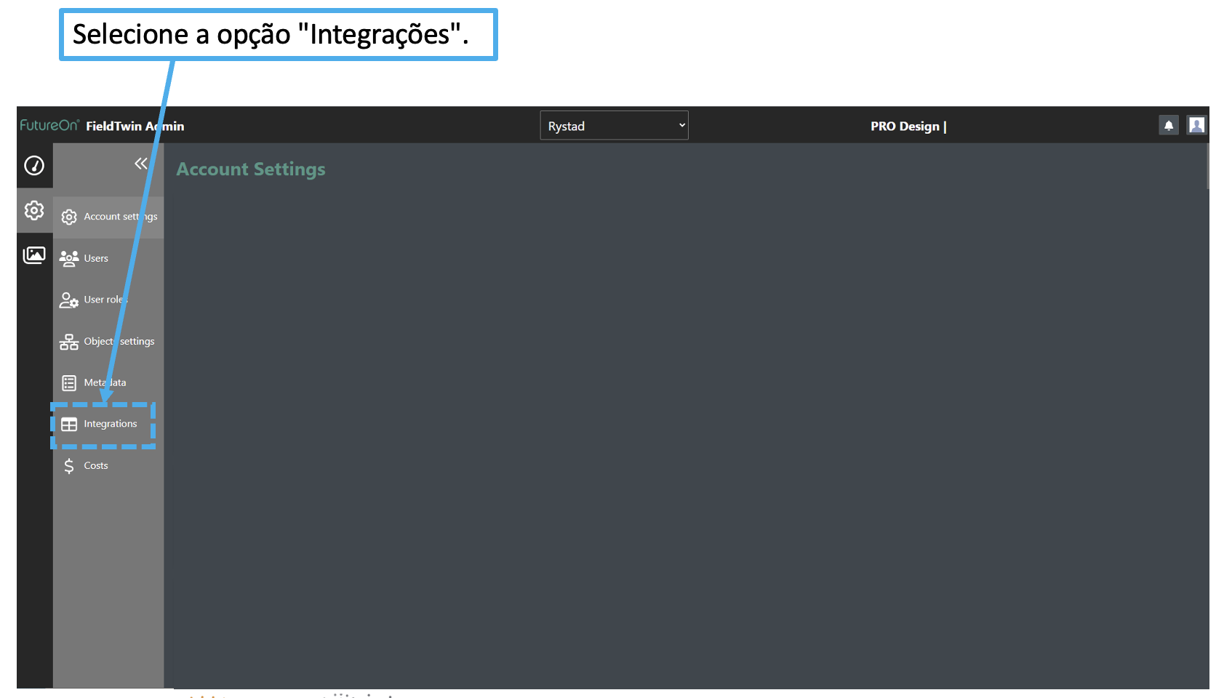Image resolution: width=1216 pixels, height=698 pixels.
Task: Click the Account settings gear icon
Action: click(x=69, y=217)
